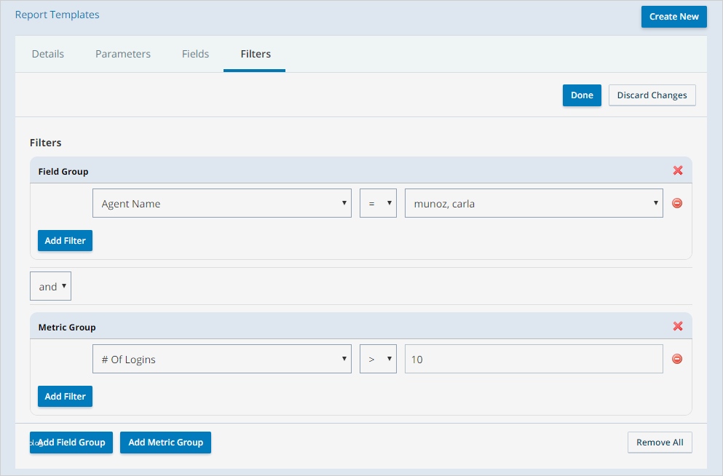Delete the Metric Group with red X
Viewport: 723px width, 476px height.
pos(678,326)
